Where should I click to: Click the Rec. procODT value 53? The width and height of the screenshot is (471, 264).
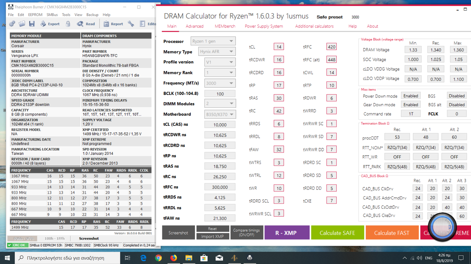coord(397,137)
